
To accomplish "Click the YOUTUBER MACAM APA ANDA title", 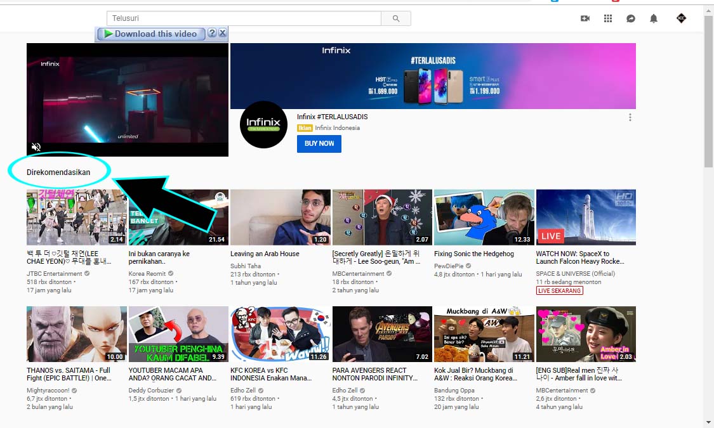I will point(173,374).
